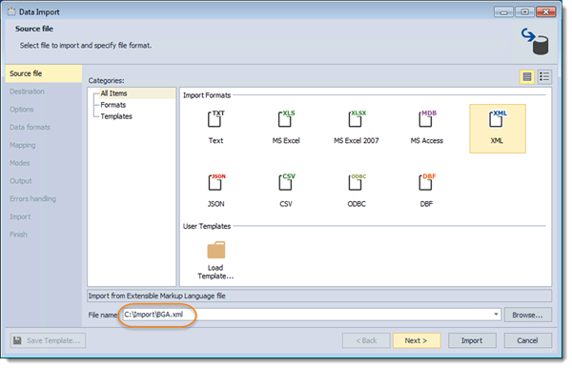
Task: Open the Import wizard page in sidebar
Action: 20,216
